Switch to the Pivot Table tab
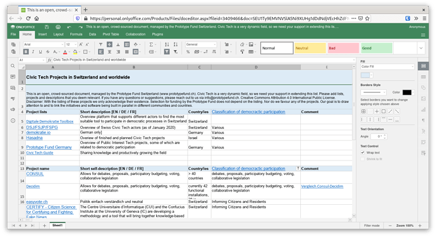The width and height of the screenshot is (436, 237). click(x=111, y=34)
